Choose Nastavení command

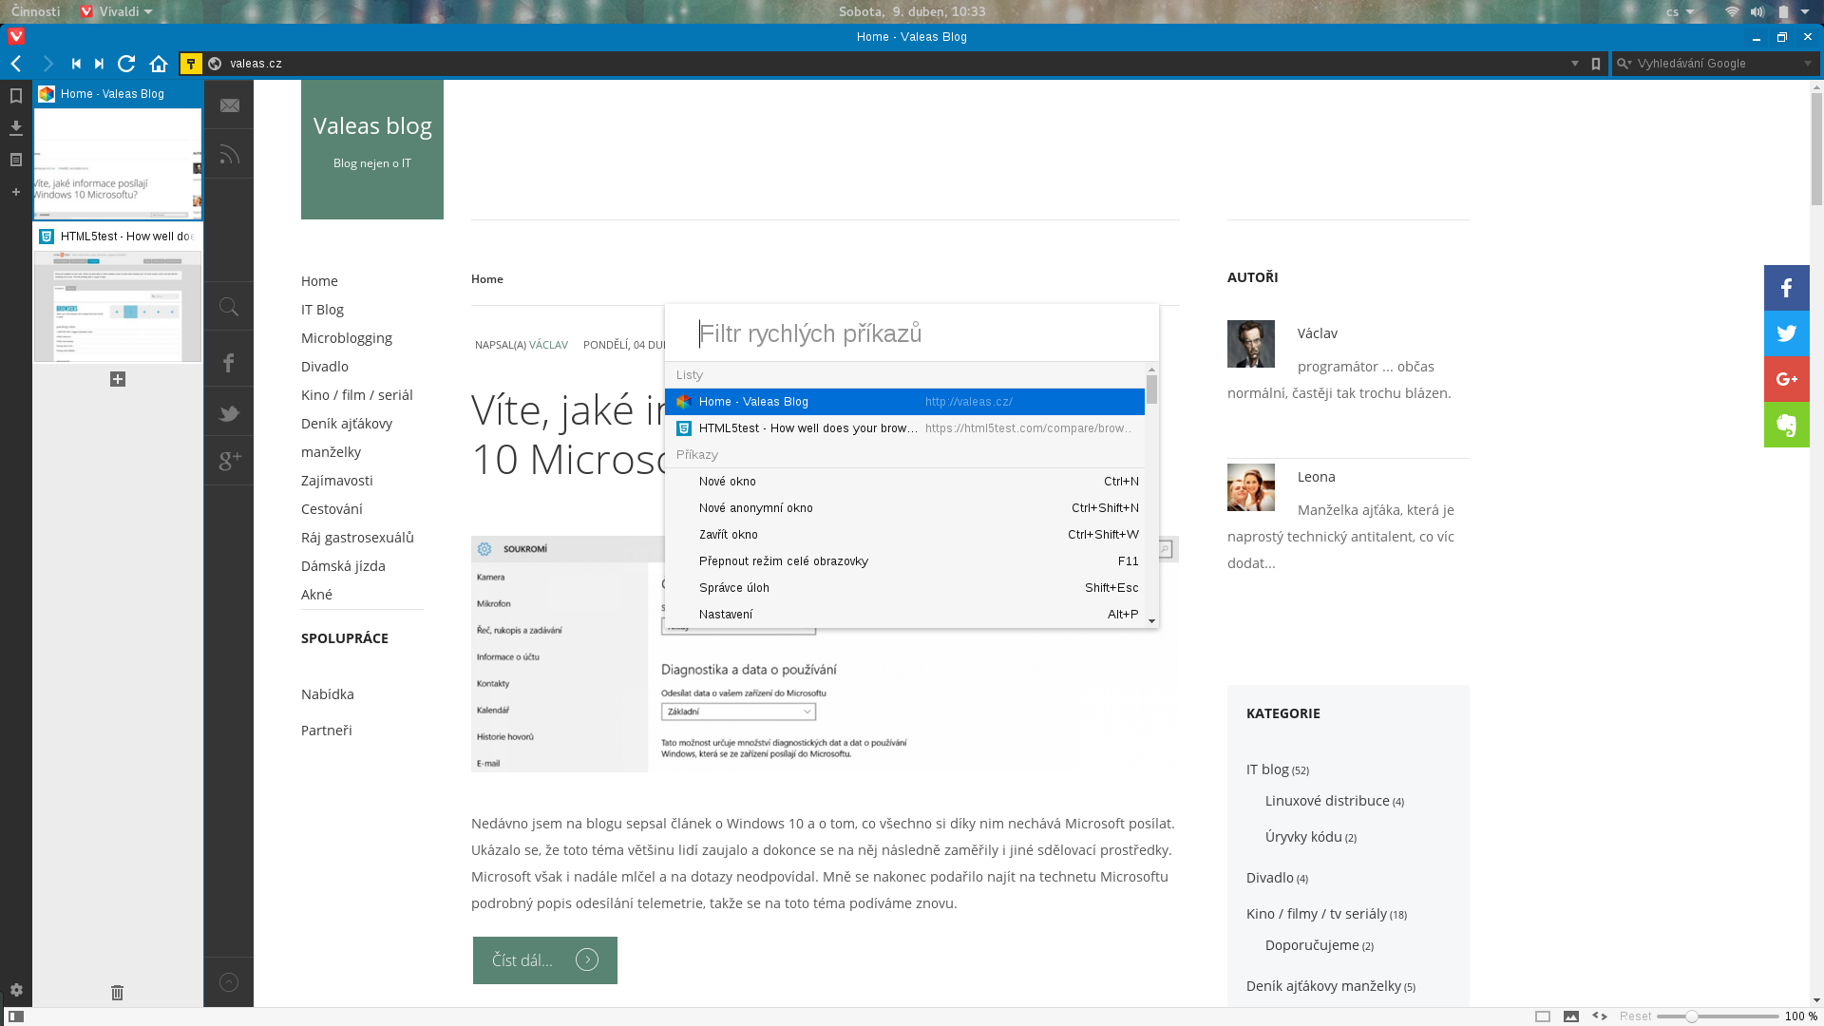point(904,615)
